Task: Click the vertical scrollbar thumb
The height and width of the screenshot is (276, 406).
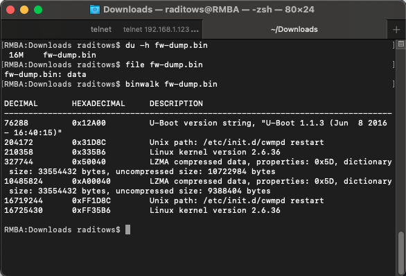Action: 401,252
